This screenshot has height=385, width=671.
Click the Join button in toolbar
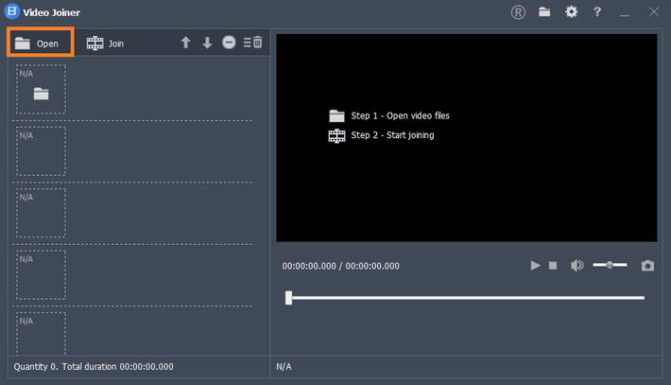coord(105,44)
